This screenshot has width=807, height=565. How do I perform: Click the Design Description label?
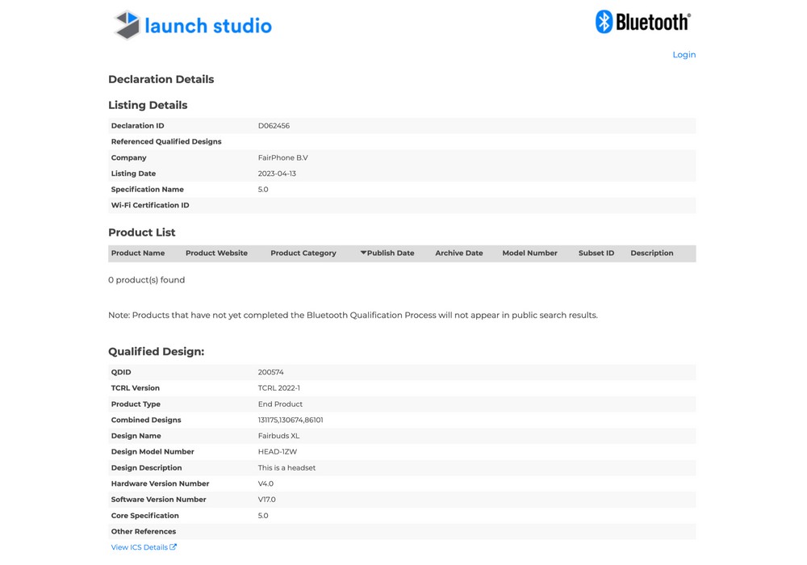pyautogui.click(x=146, y=468)
